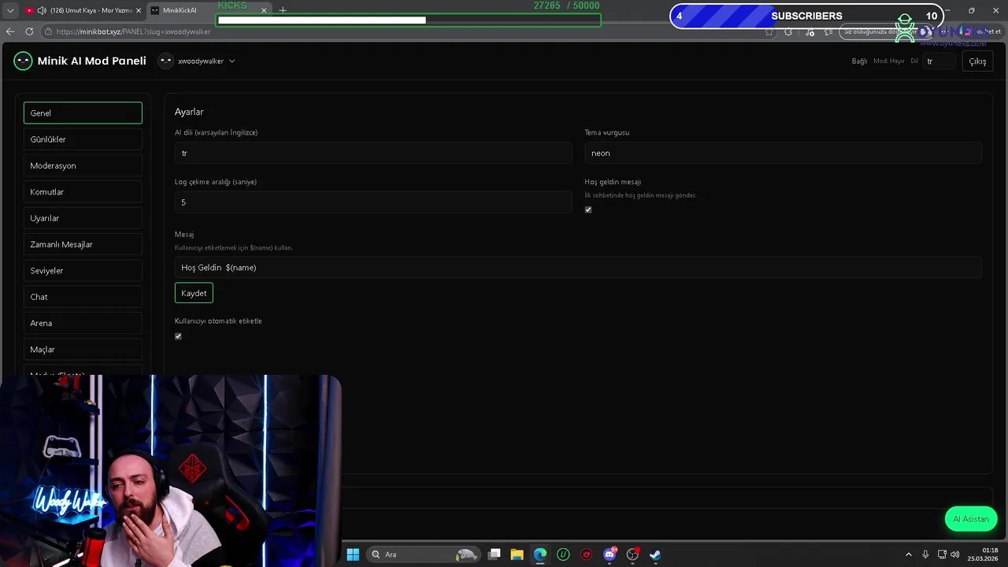1008x567 pixels.
Task: Open the red icon app in taskbar
Action: (x=586, y=554)
